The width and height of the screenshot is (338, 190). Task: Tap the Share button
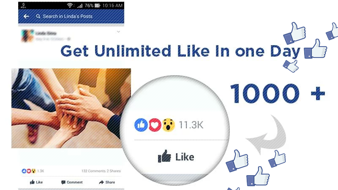point(107,182)
